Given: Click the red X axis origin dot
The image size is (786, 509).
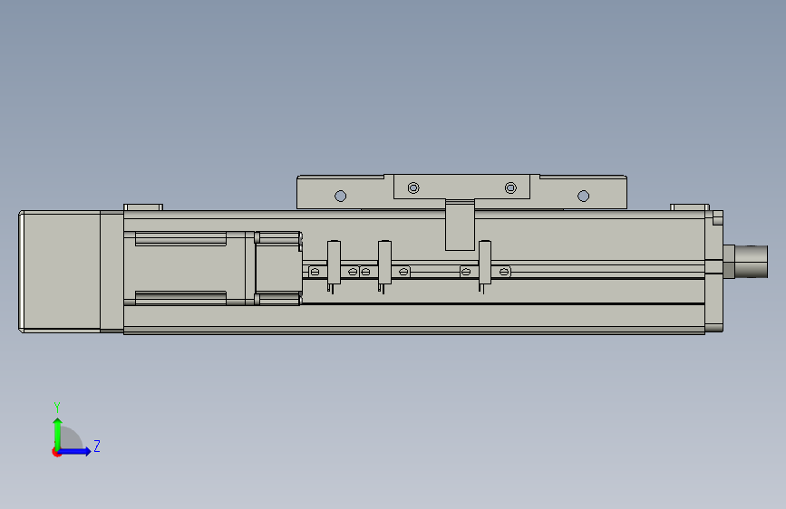Looking at the screenshot, I should coord(55,453).
